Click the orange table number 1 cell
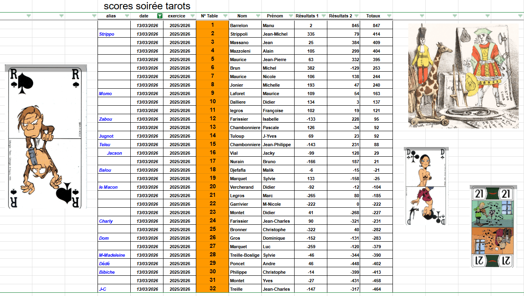The width and height of the screenshot is (524, 296). 212,25
